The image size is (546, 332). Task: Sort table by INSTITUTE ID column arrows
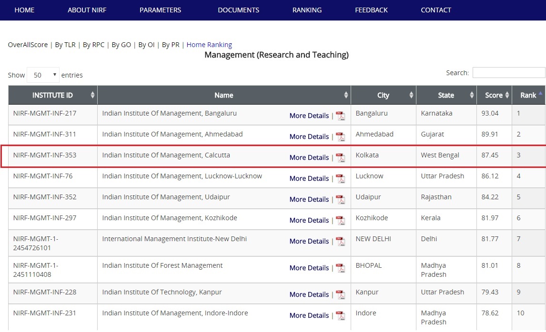tap(92, 95)
